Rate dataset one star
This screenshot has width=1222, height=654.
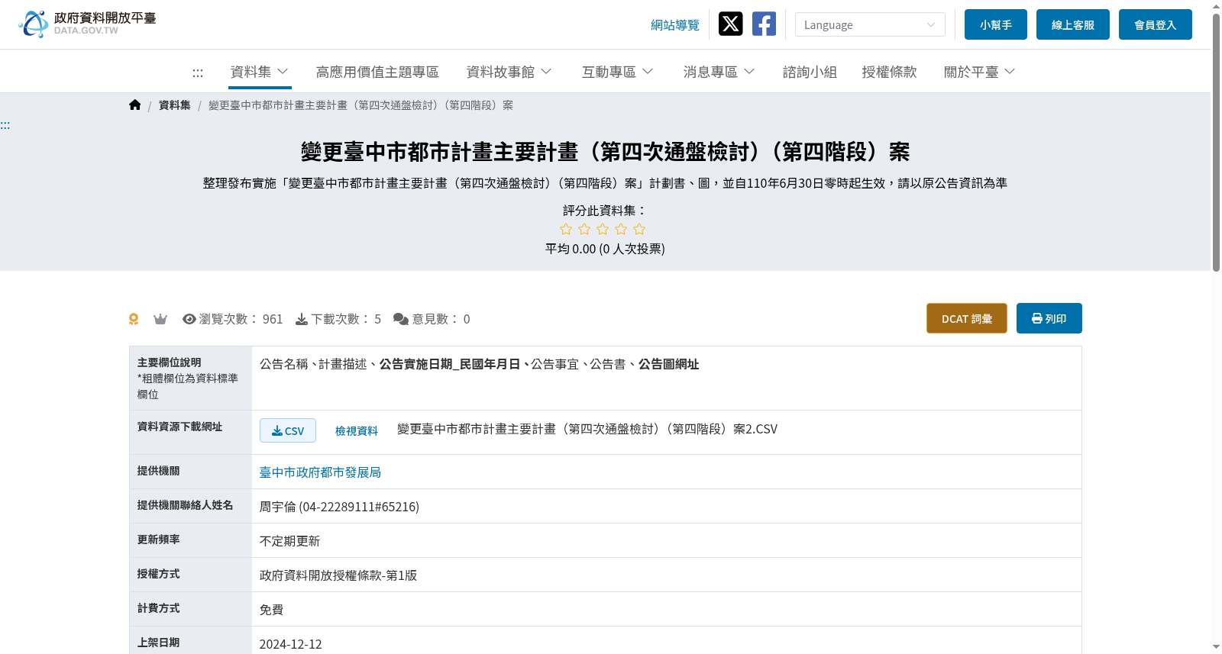(566, 229)
